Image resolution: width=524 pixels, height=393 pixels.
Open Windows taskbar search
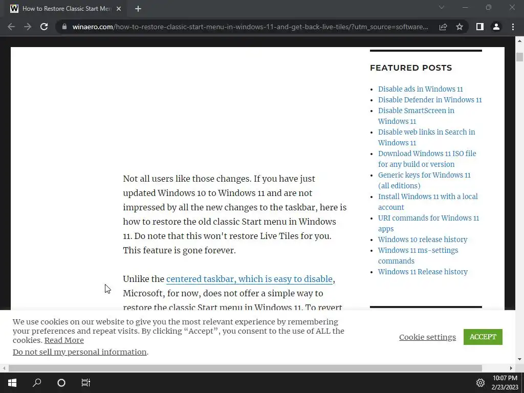37,383
